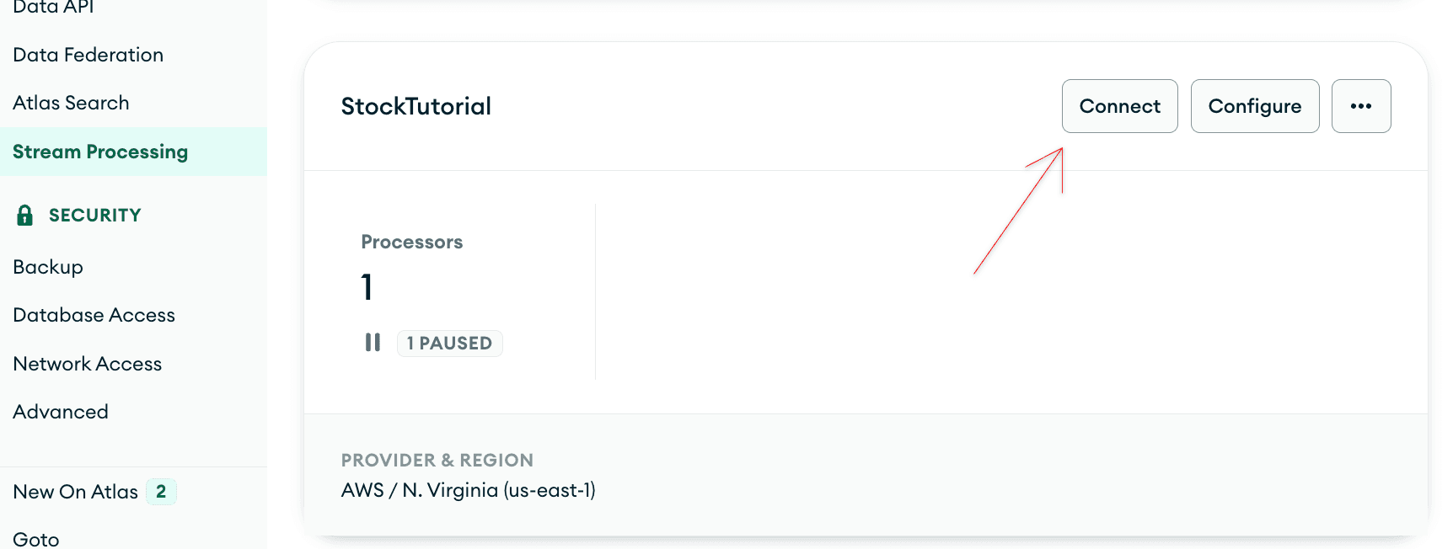This screenshot has width=1453, height=549.
Task: Click Goto in the sidebar
Action: (36, 539)
